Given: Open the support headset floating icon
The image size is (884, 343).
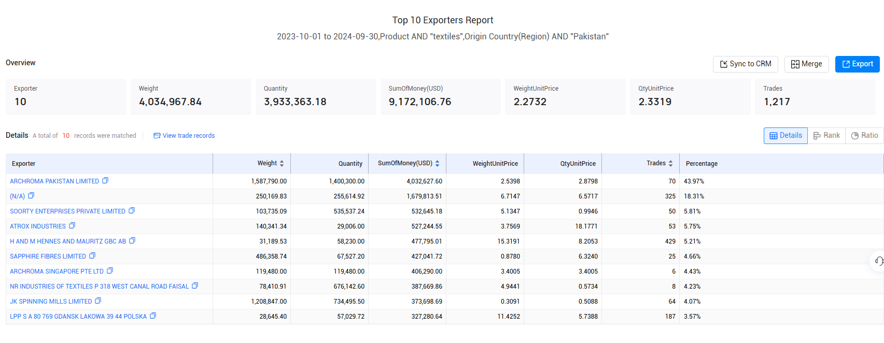Looking at the screenshot, I should tap(879, 261).
